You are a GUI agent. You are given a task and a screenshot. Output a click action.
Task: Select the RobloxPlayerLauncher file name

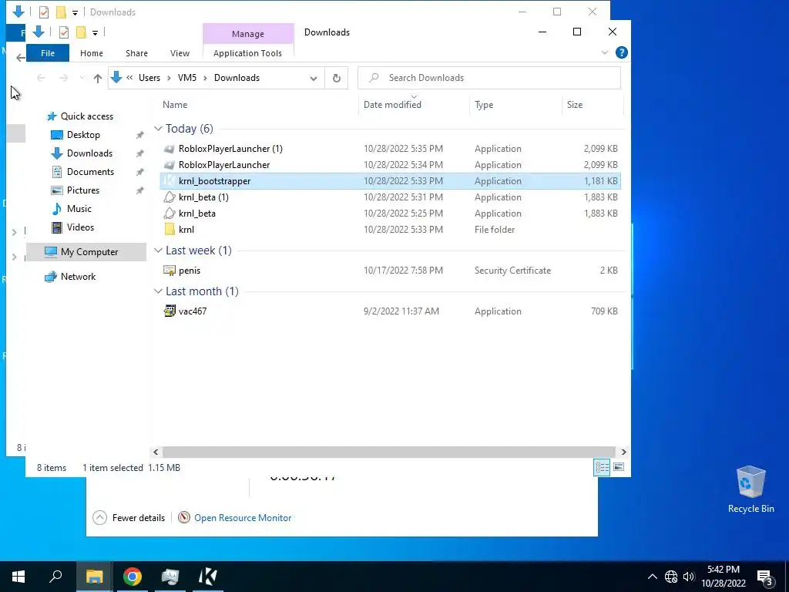point(224,165)
